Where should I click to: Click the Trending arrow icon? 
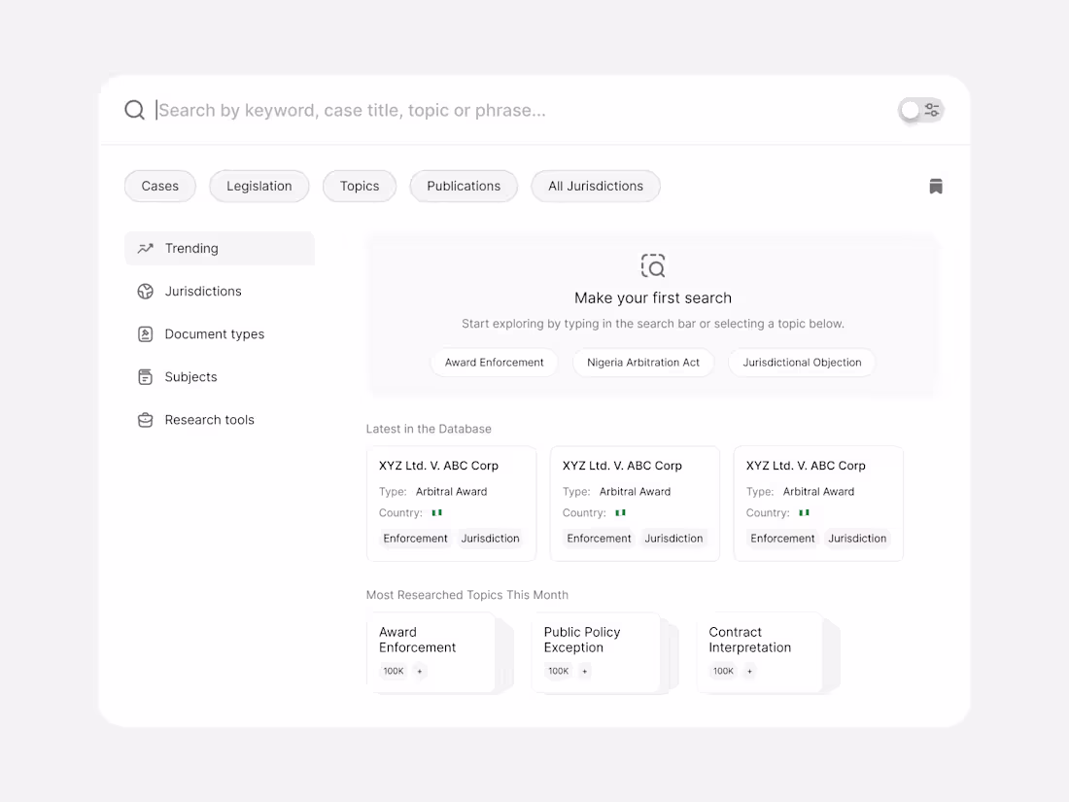point(146,249)
